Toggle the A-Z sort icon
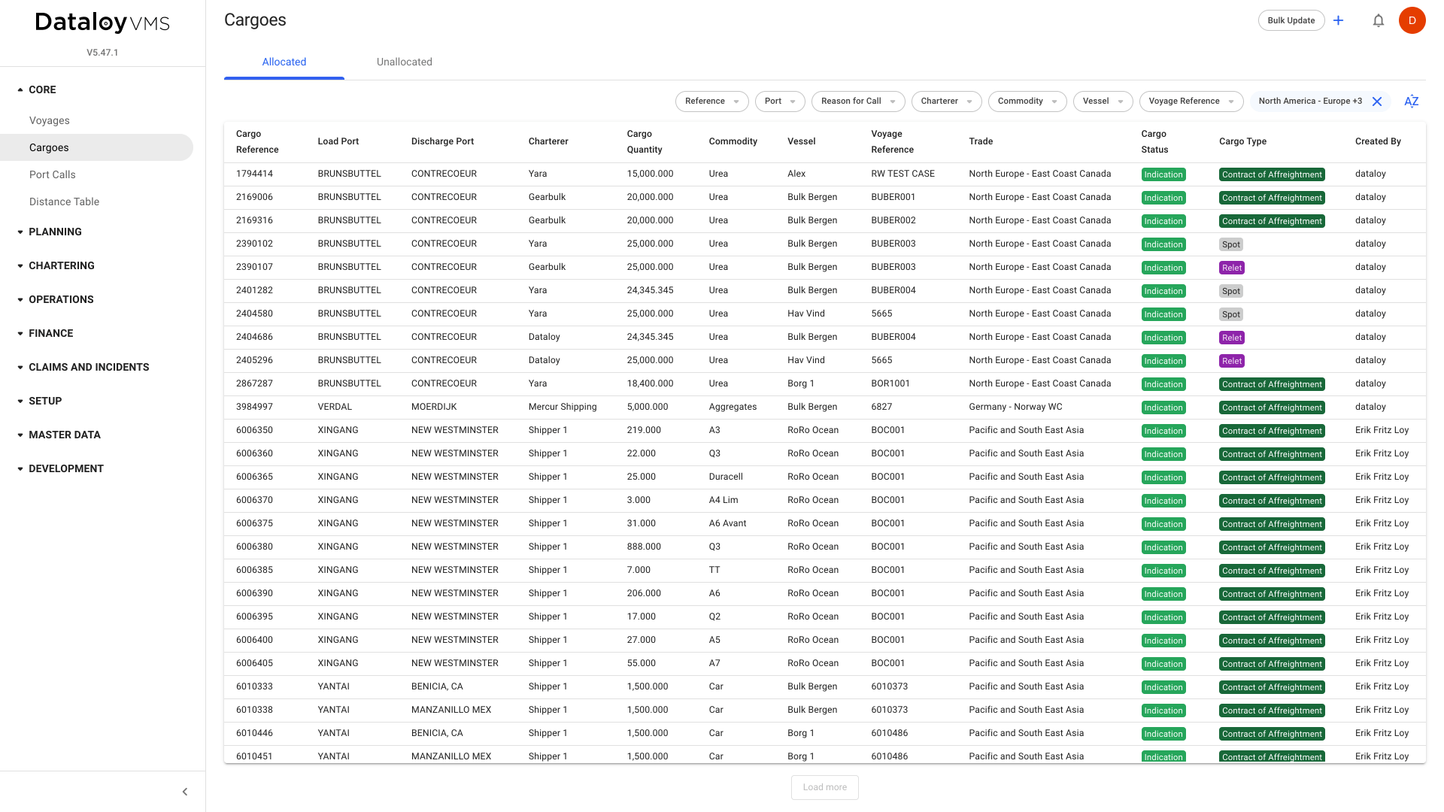 (x=1411, y=101)
